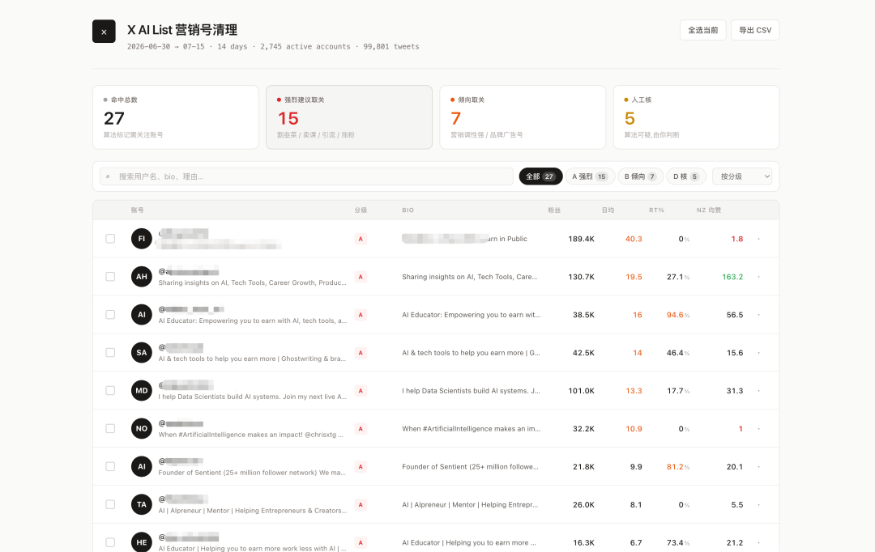This screenshot has height=552, width=875.
Task: Click the TA avatar icon
Action: (x=142, y=504)
